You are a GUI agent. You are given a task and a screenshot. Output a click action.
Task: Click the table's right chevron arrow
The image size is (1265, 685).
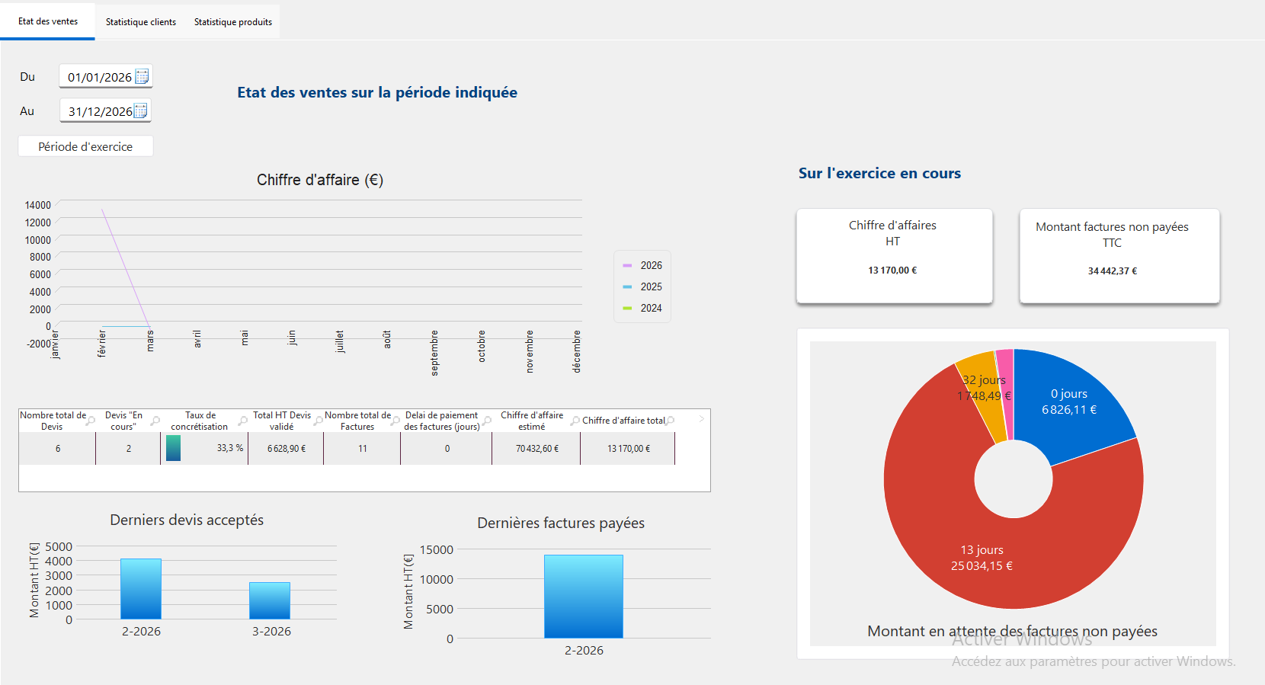pyautogui.click(x=702, y=418)
